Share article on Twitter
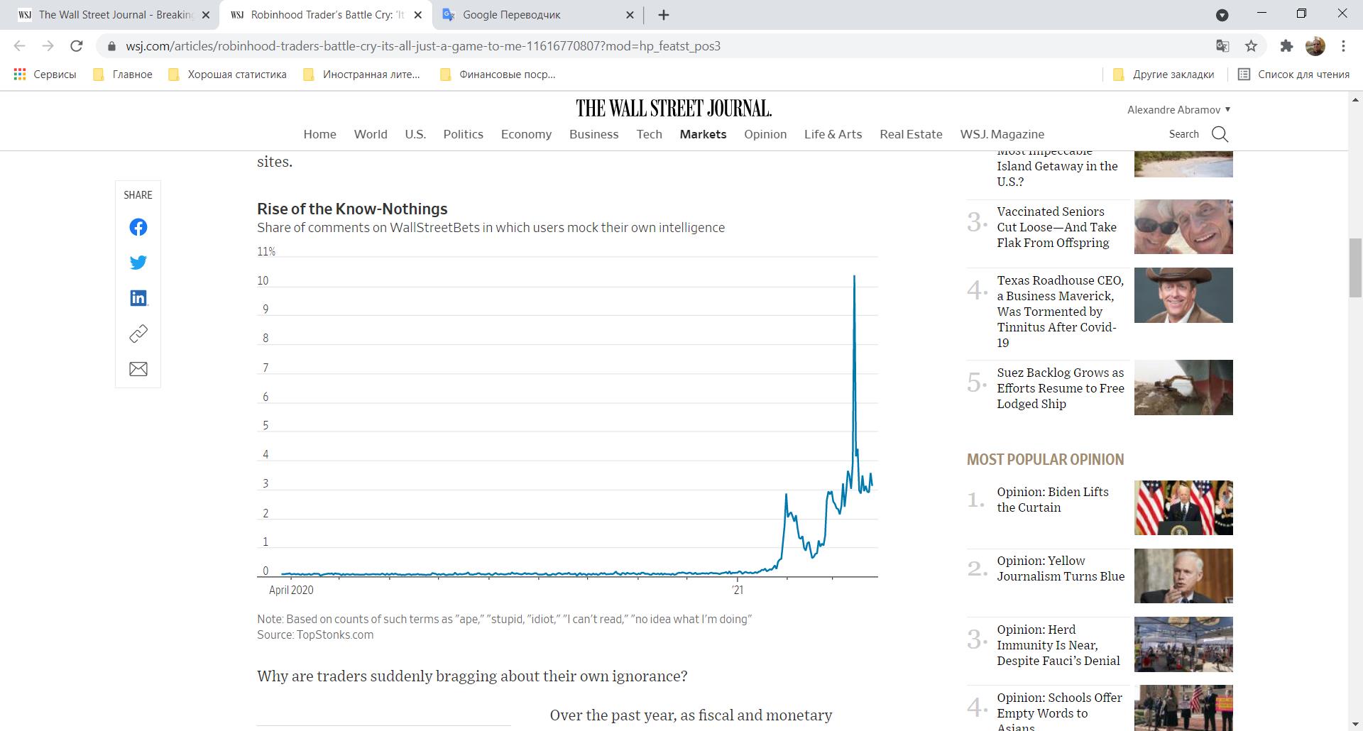The image size is (1363, 731). (x=138, y=263)
